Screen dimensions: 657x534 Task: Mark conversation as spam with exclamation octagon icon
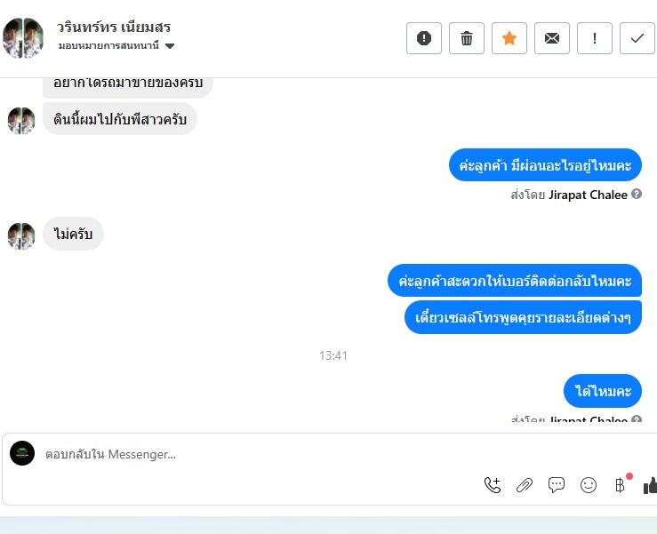(x=423, y=38)
